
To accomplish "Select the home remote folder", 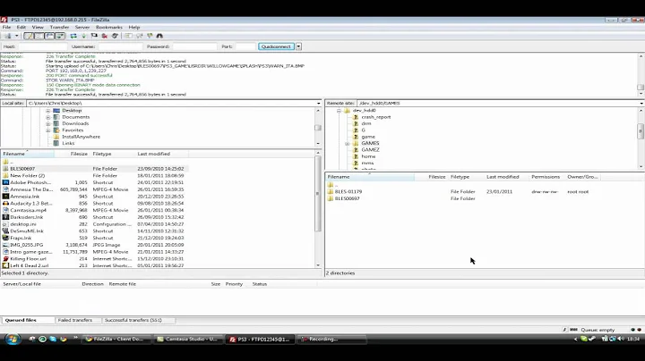I will tap(368, 156).
